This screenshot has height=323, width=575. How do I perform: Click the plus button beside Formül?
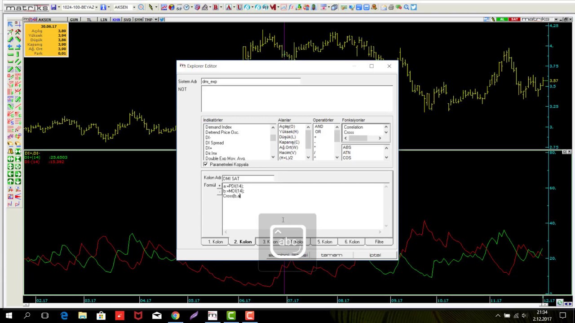click(220, 186)
